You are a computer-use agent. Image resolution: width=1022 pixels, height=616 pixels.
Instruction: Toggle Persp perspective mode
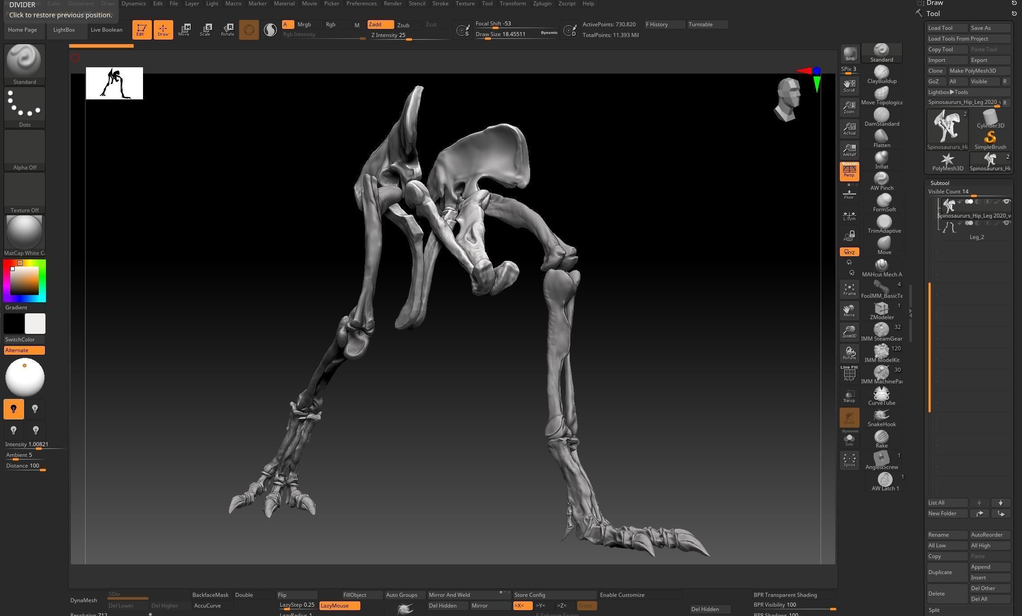(849, 171)
